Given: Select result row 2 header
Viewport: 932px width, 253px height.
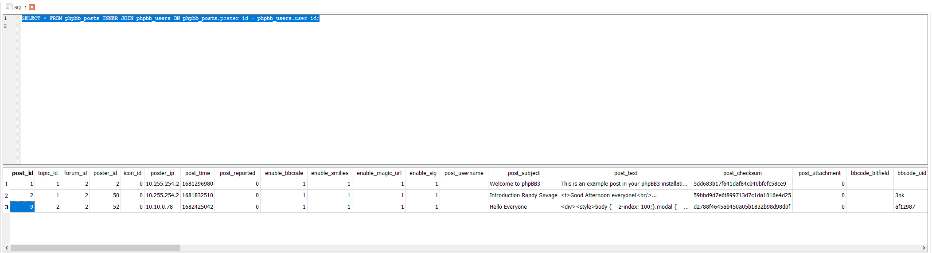Looking at the screenshot, I should pyautogui.click(x=6, y=195).
